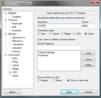
Task: Click the About button
Action: (x=12, y=92)
